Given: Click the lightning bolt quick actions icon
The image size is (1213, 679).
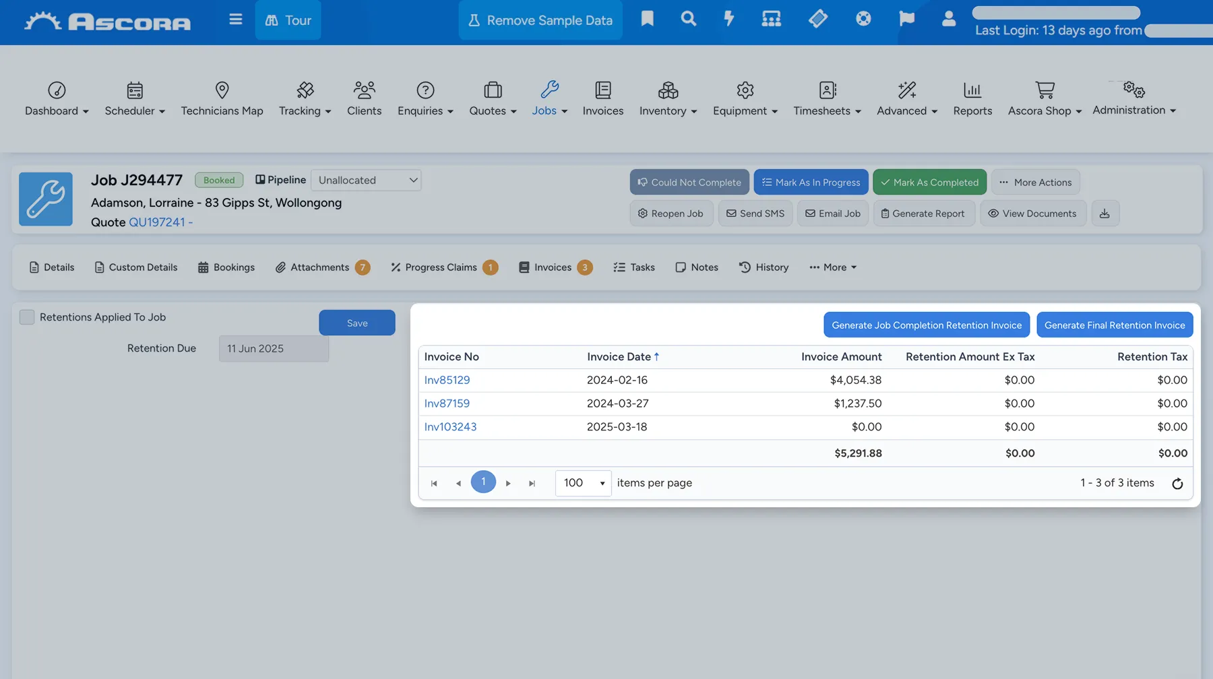Looking at the screenshot, I should [729, 19].
